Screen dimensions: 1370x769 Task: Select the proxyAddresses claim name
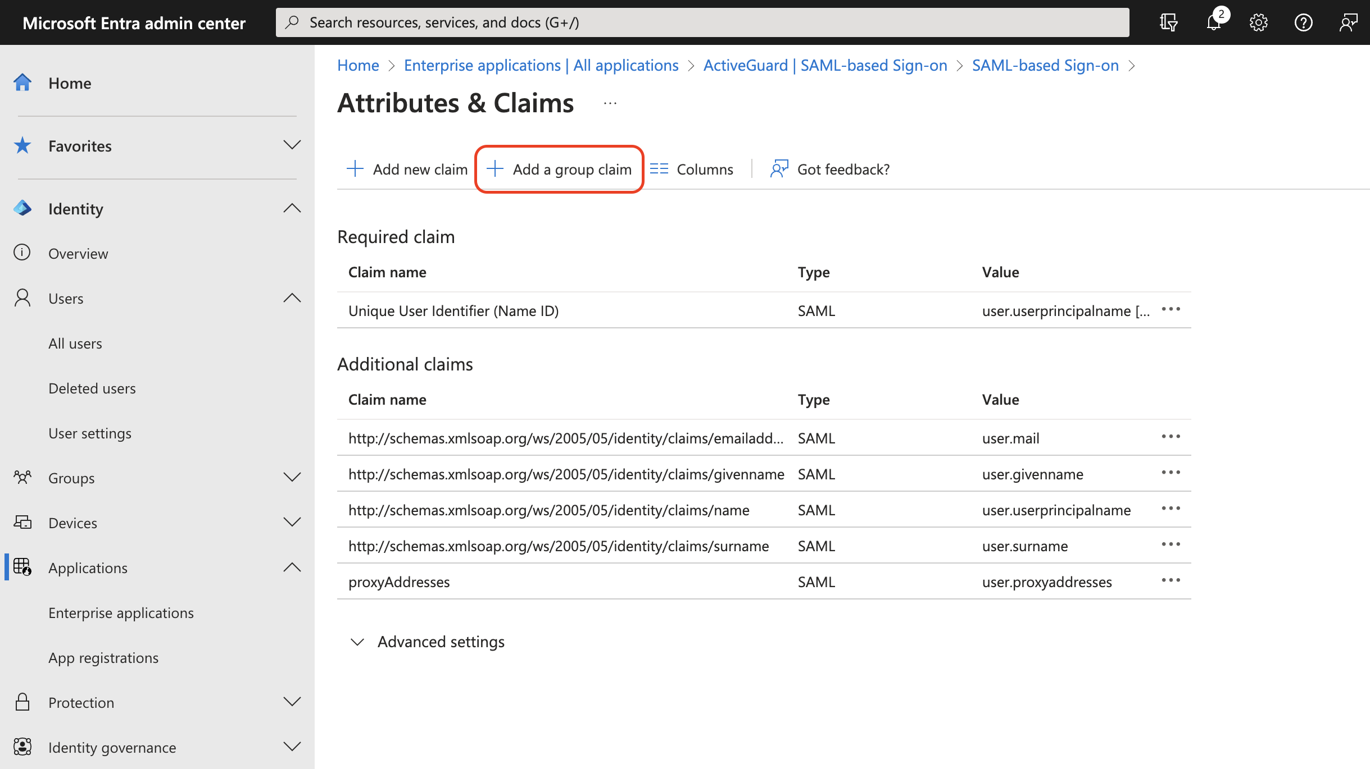399,582
